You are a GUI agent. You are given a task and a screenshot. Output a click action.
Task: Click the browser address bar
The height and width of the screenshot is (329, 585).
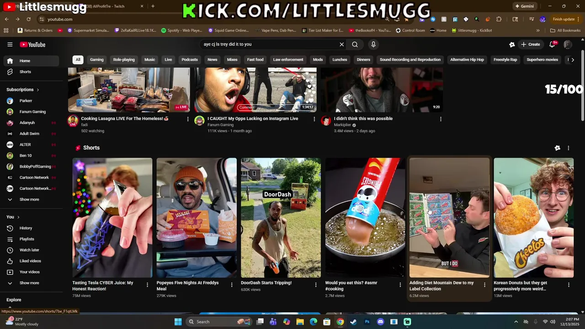pos(210,19)
